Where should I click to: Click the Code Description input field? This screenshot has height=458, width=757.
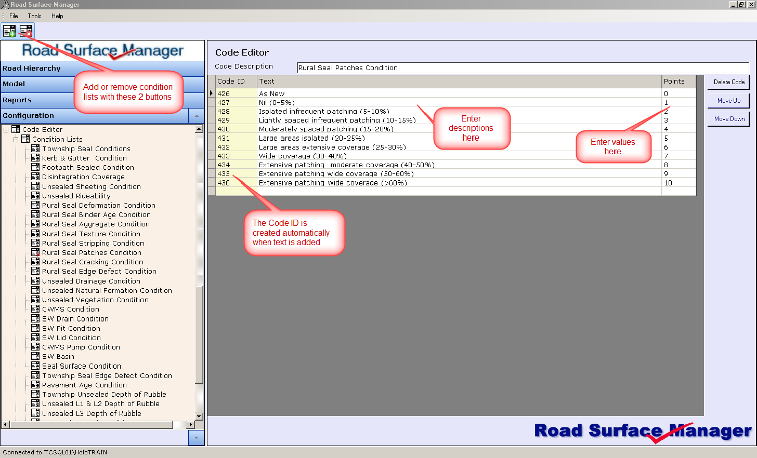(523, 68)
